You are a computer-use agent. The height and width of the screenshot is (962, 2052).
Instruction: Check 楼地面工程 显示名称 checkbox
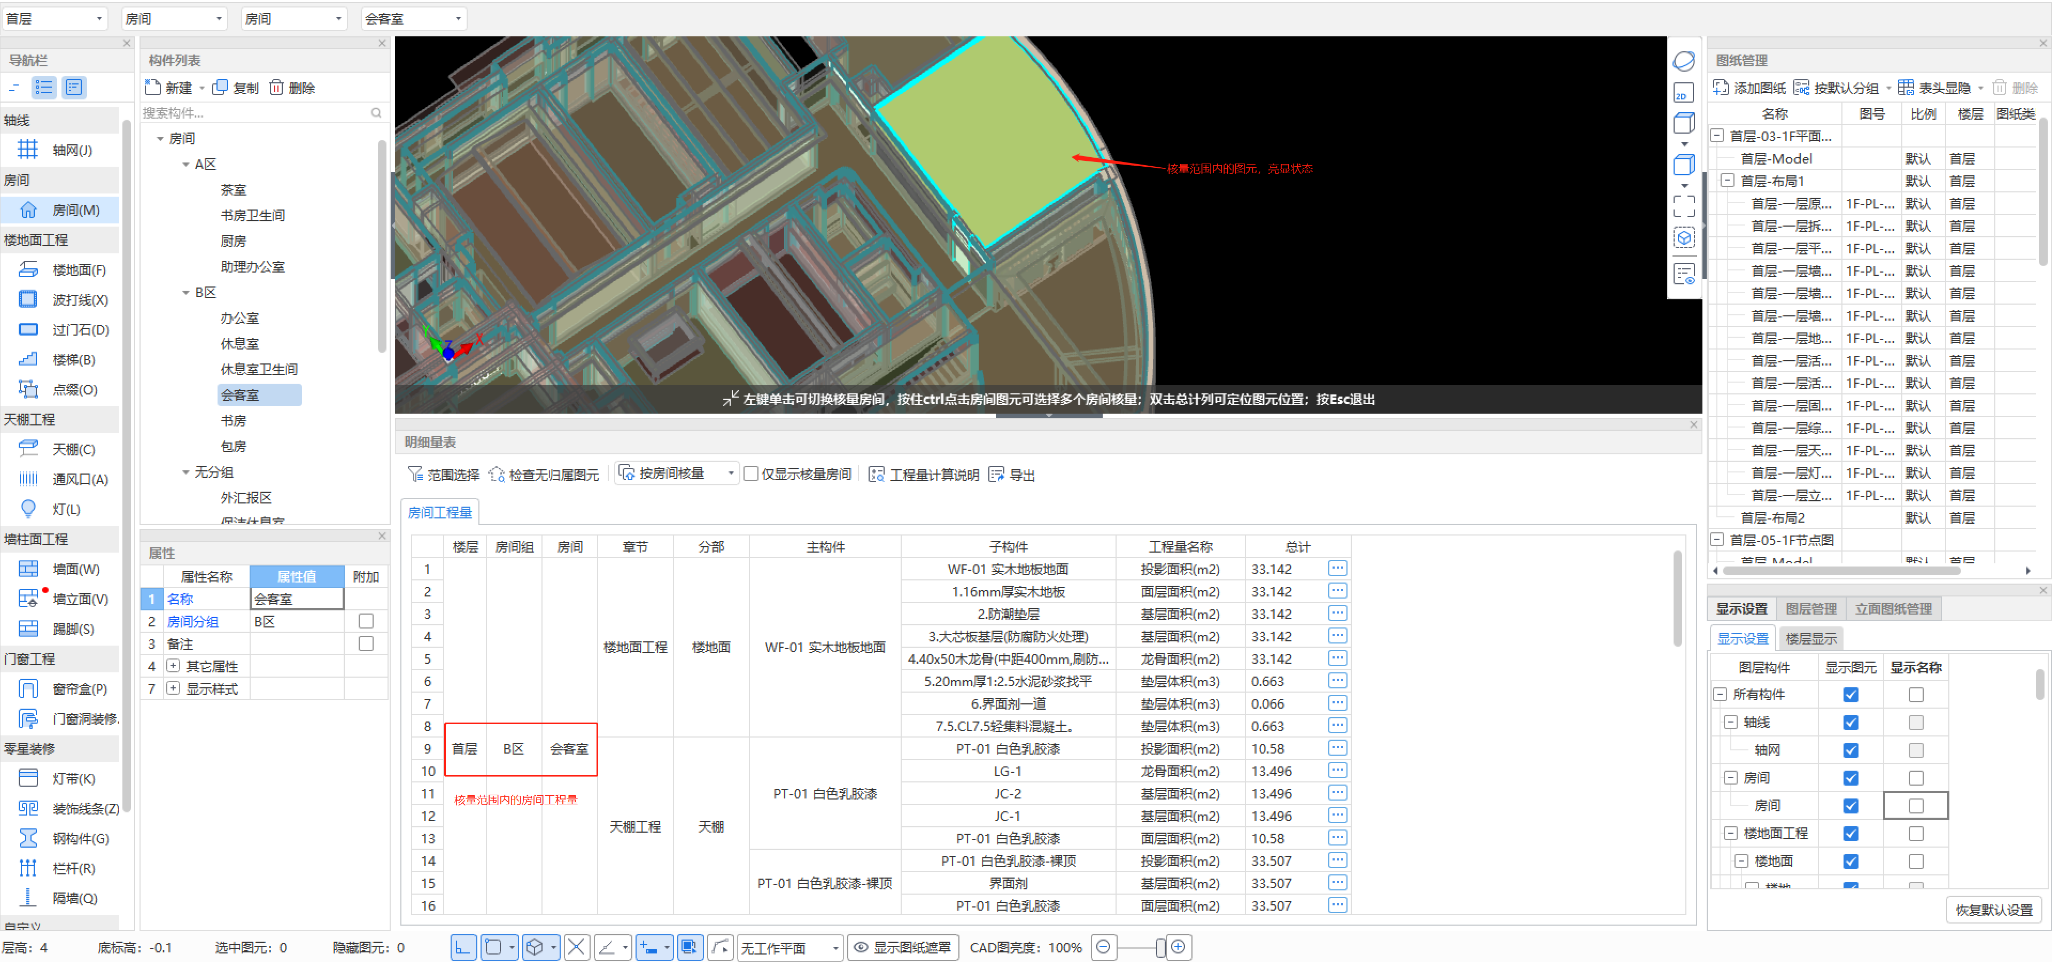click(1916, 833)
